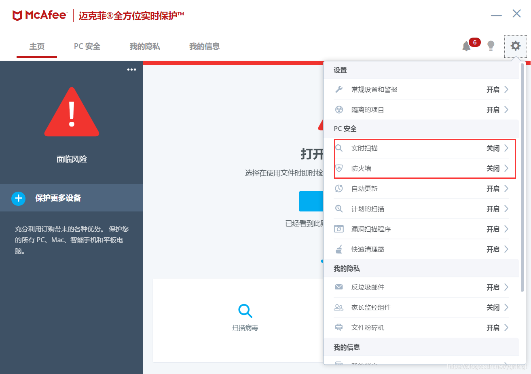Click the 开启 status of 隔离的项目
531x374 pixels.
(x=493, y=110)
